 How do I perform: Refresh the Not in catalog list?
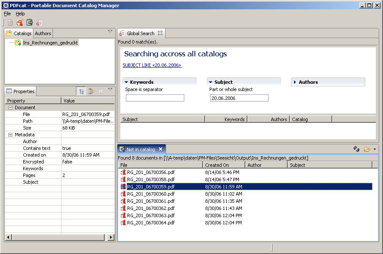pyautogui.click(x=356, y=149)
